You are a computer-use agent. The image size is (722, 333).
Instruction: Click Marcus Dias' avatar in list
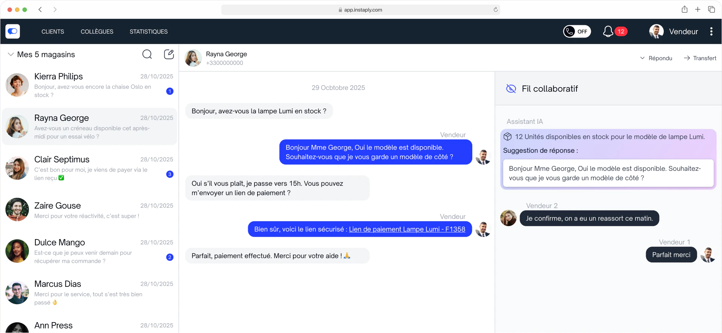tap(17, 293)
